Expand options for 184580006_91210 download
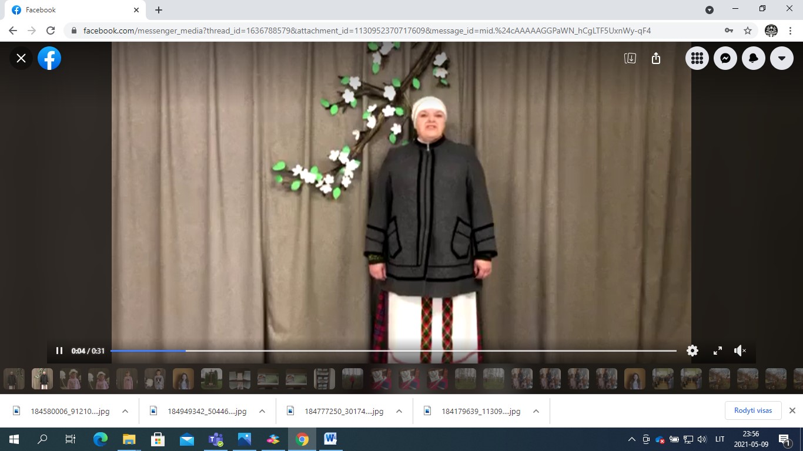The width and height of the screenshot is (803, 451). [x=125, y=411]
